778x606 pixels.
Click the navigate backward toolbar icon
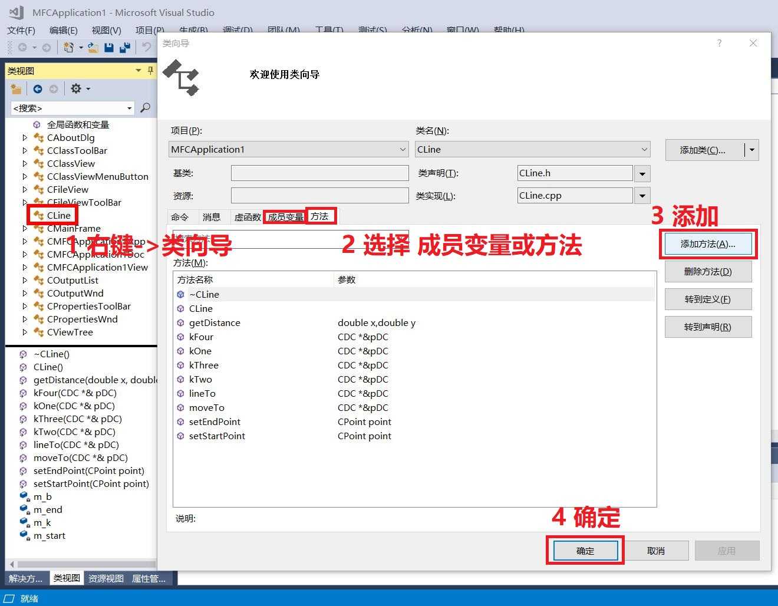coord(22,48)
